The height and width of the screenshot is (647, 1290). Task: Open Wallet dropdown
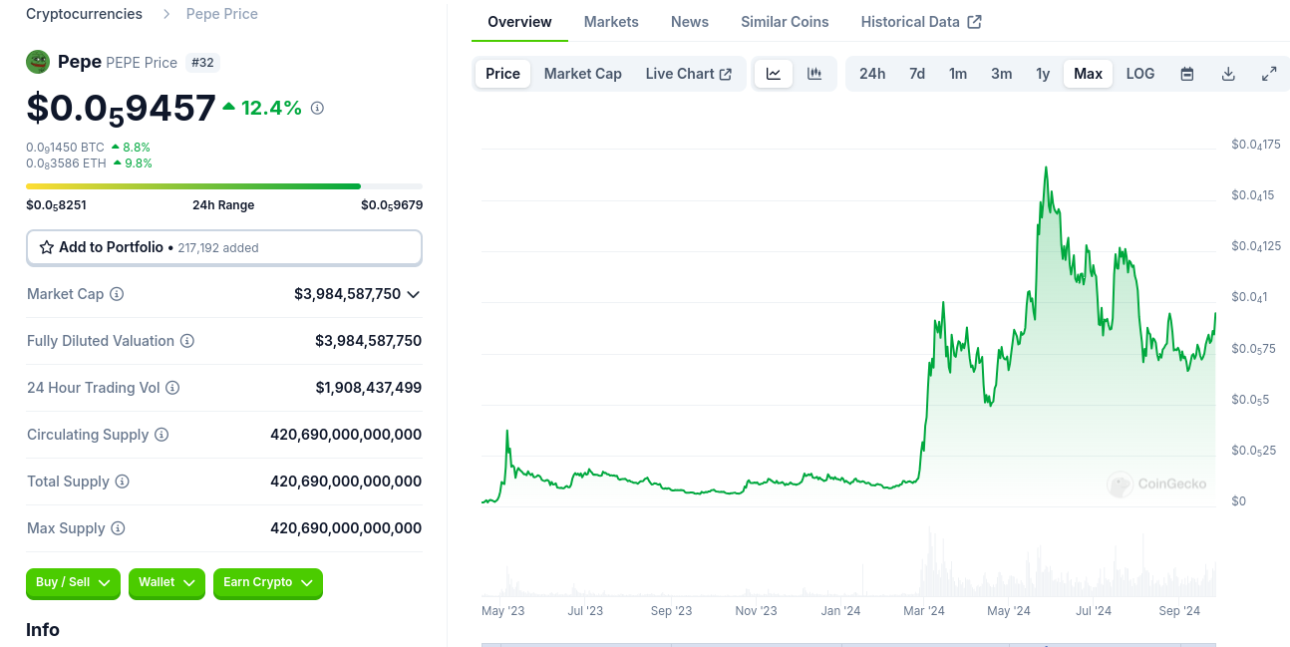166,583
